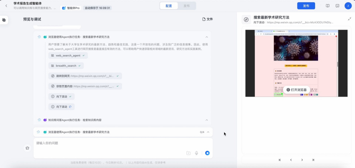This screenshot has width=355, height=168.
Task: Collapse the 浏览器使用Agent task section
Action: click(x=206, y=37)
